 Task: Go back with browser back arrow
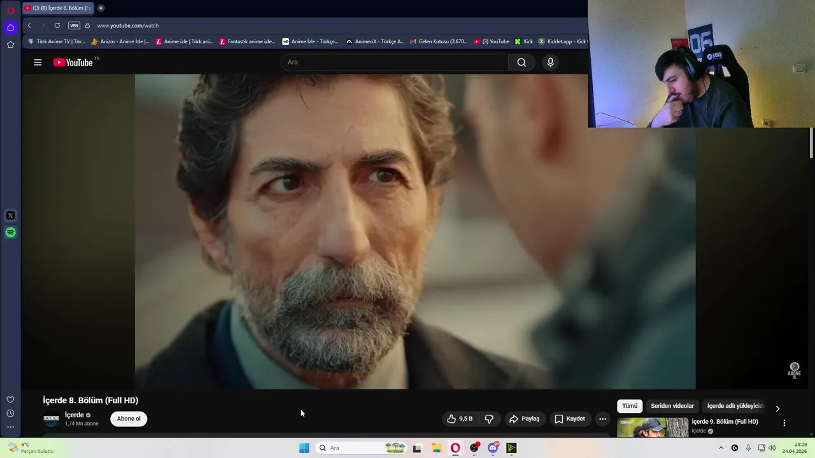click(x=29, y=25)
